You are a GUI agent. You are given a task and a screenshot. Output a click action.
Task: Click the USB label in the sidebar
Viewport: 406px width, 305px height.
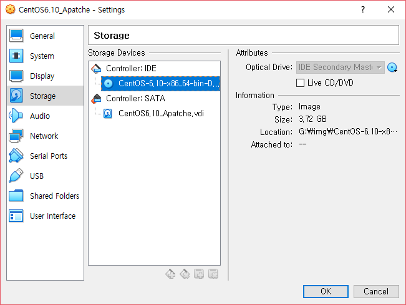37,176
